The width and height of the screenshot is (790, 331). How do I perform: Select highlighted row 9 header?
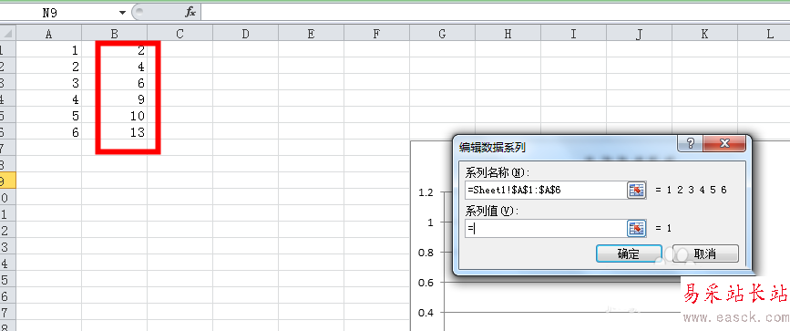tap(7, 180)
